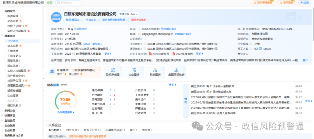This screenshot has width=314, height=139.
Task: Open the 负面舆情指数 link
Action: 66,112
